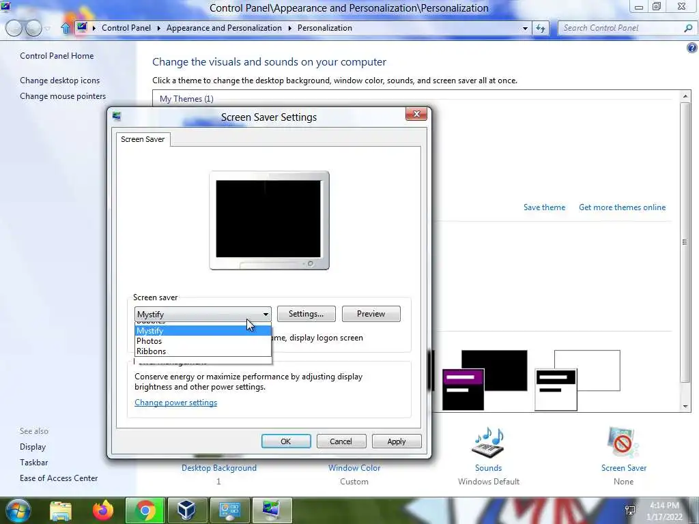Click the search magnifier icon

pos(688,28)
